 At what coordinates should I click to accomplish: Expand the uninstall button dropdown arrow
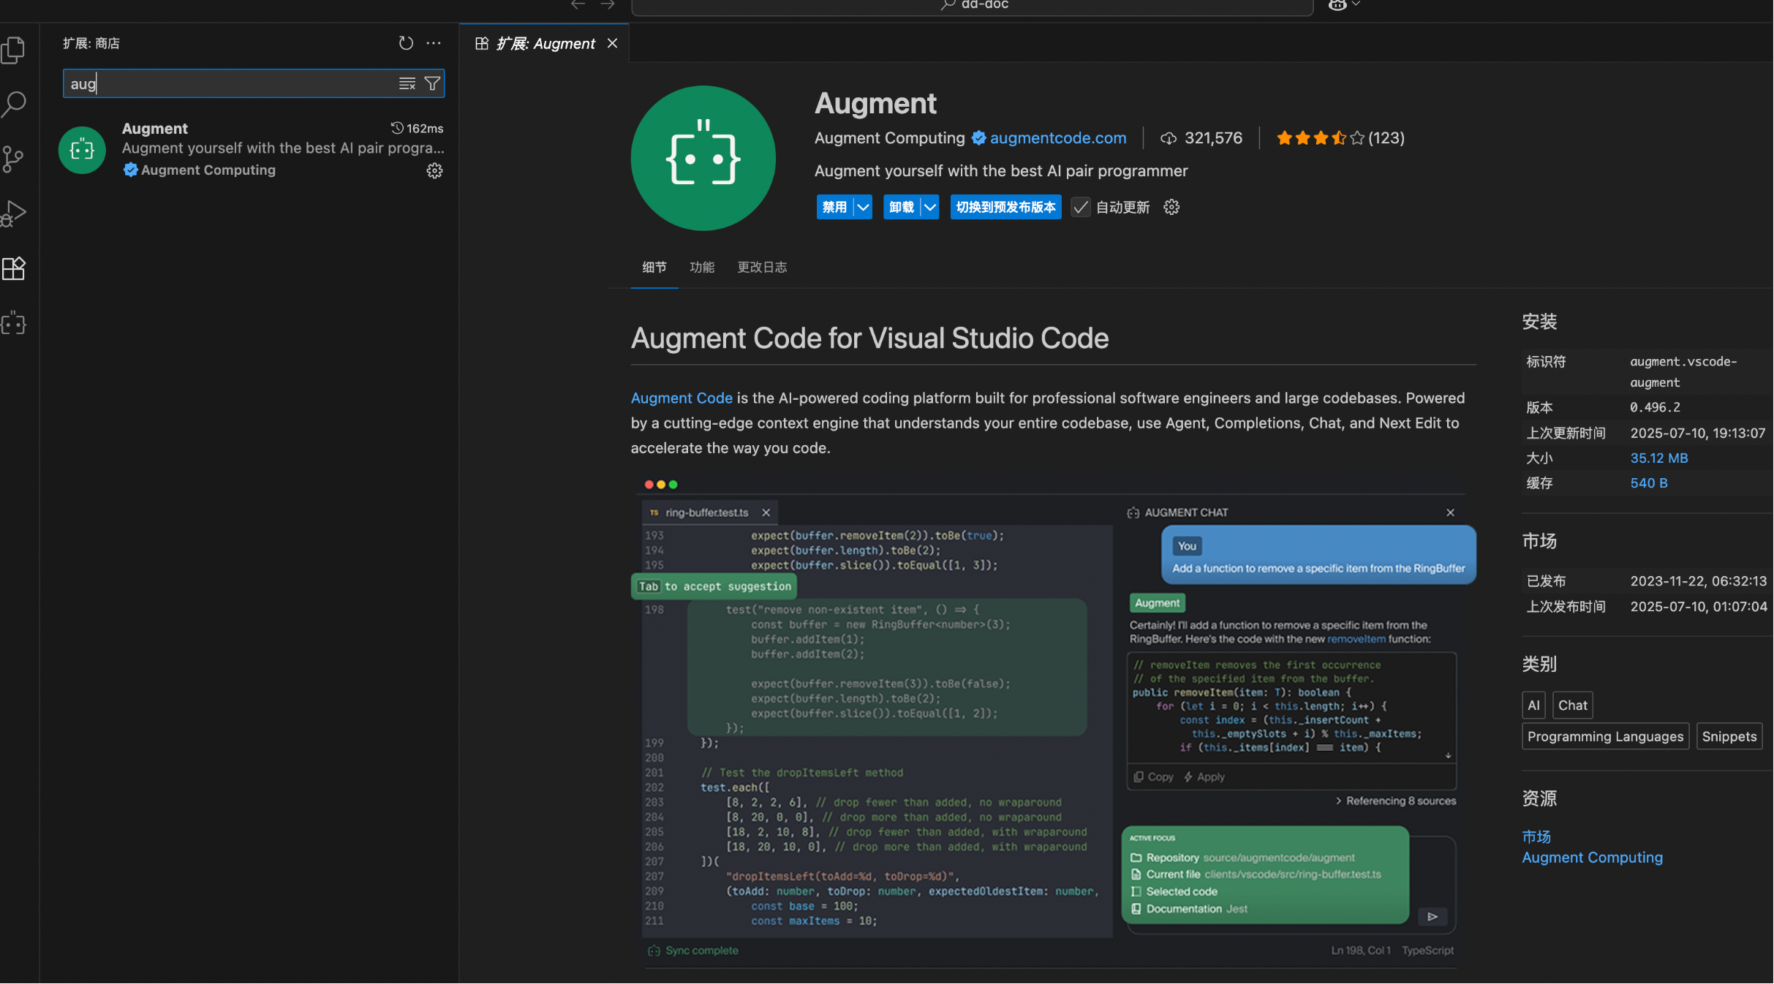point(929,208)
